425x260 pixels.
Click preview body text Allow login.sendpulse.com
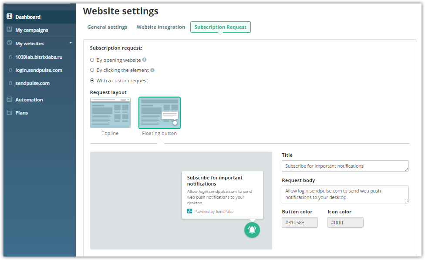tap(219, 197)
